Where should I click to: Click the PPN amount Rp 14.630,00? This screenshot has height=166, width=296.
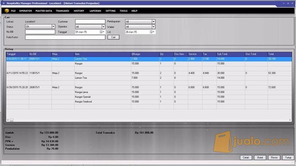point(50,141)
